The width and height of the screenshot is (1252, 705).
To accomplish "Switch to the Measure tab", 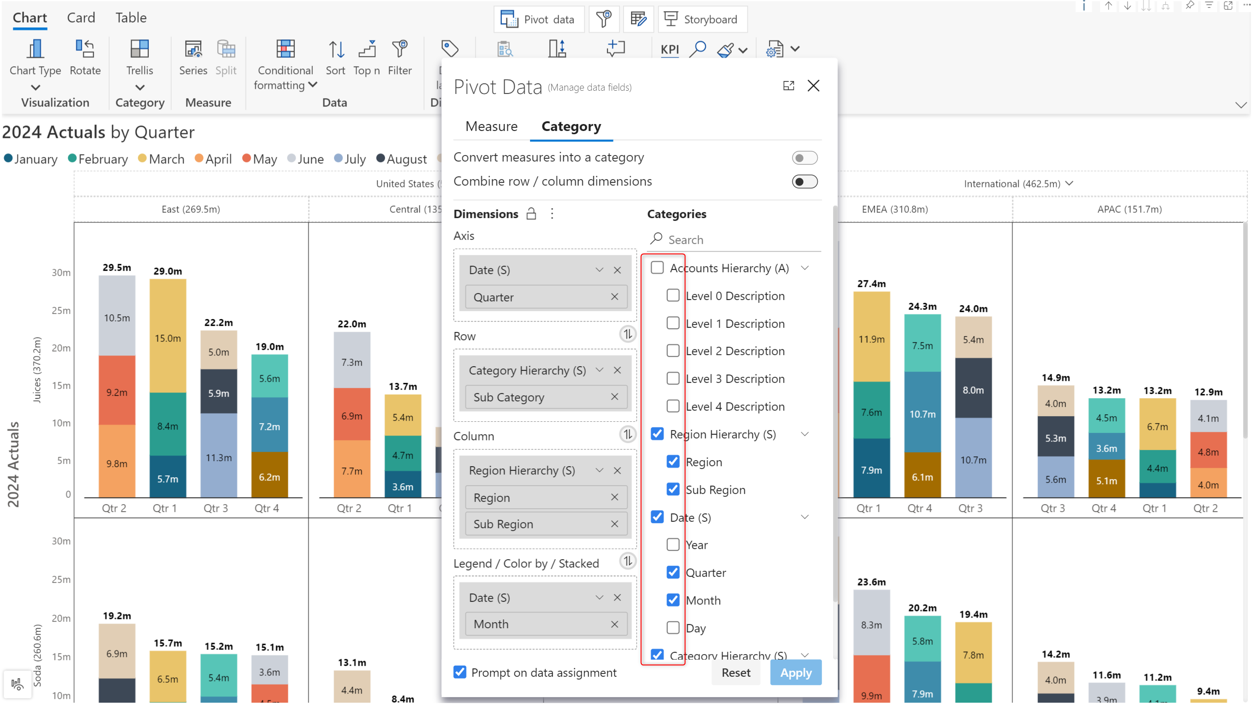I will pyautogui.click(x=491, y=126).
